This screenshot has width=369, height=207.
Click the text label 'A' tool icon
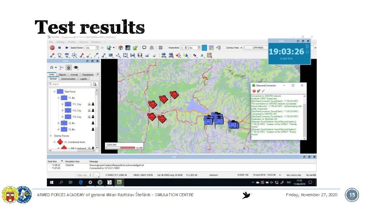(x=202, y=55)
